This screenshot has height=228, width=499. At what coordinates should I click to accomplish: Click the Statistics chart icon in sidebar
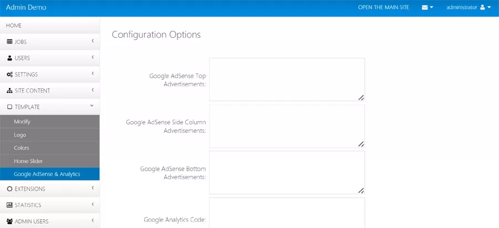[x=9, y=205]
